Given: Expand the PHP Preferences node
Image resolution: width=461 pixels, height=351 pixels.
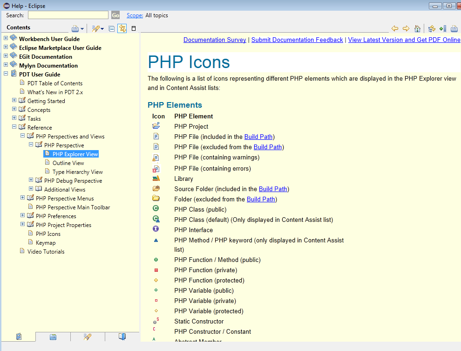Looking at the screenshot, I should pyautogui.click(x=23, y=215).
